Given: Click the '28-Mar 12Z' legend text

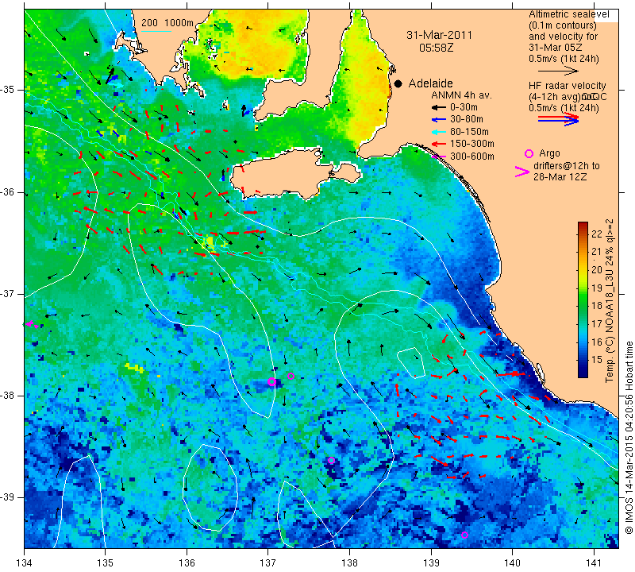Looking at the screenshot, I should tap(560, 177).
